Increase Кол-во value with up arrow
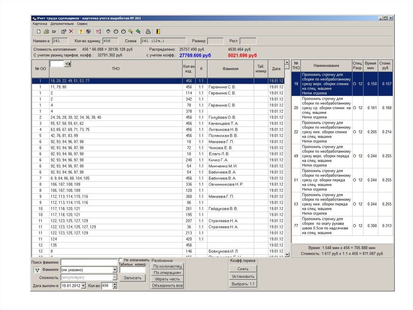413x310 pixels. click(115, 284)
